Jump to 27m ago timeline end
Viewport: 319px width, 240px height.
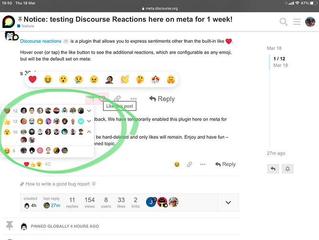[x=276, y=153]
